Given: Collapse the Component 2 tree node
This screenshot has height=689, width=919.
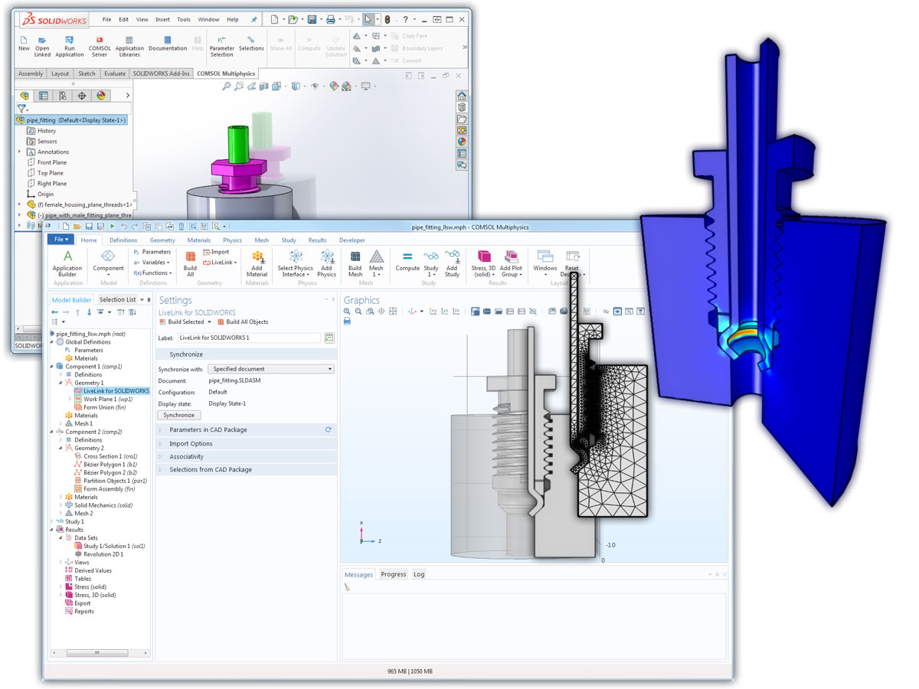Looking at the screenshot, I should coord(52,432).
